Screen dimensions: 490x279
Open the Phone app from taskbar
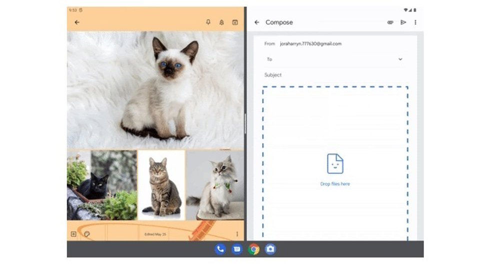click(220, 249)
